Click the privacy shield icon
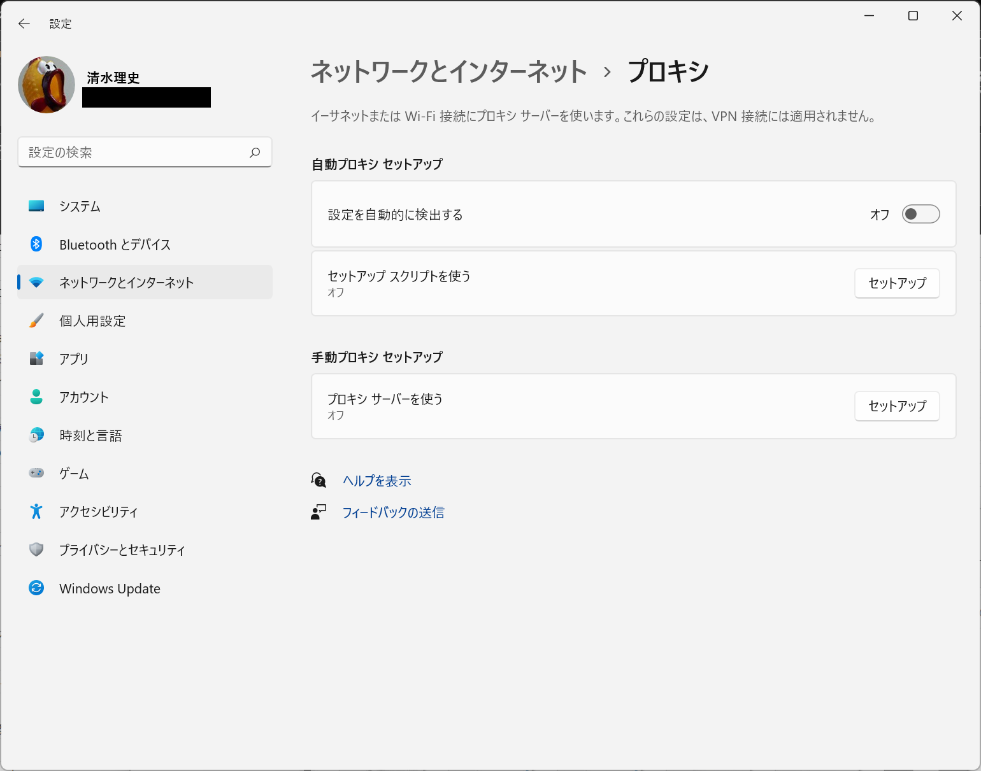981x771 pixels. (36, 549)
